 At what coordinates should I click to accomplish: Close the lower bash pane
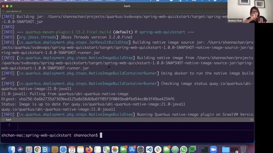pos(3,120)
